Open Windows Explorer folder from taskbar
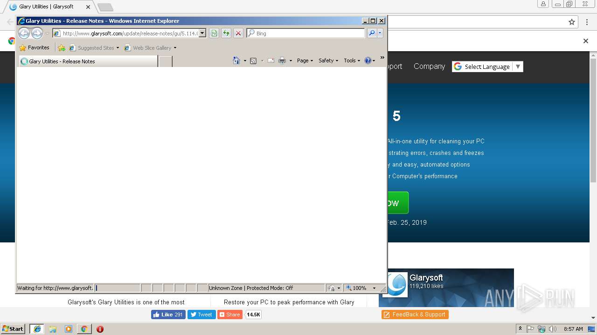Viewport: 597px width, 335px height. [53, 329]
